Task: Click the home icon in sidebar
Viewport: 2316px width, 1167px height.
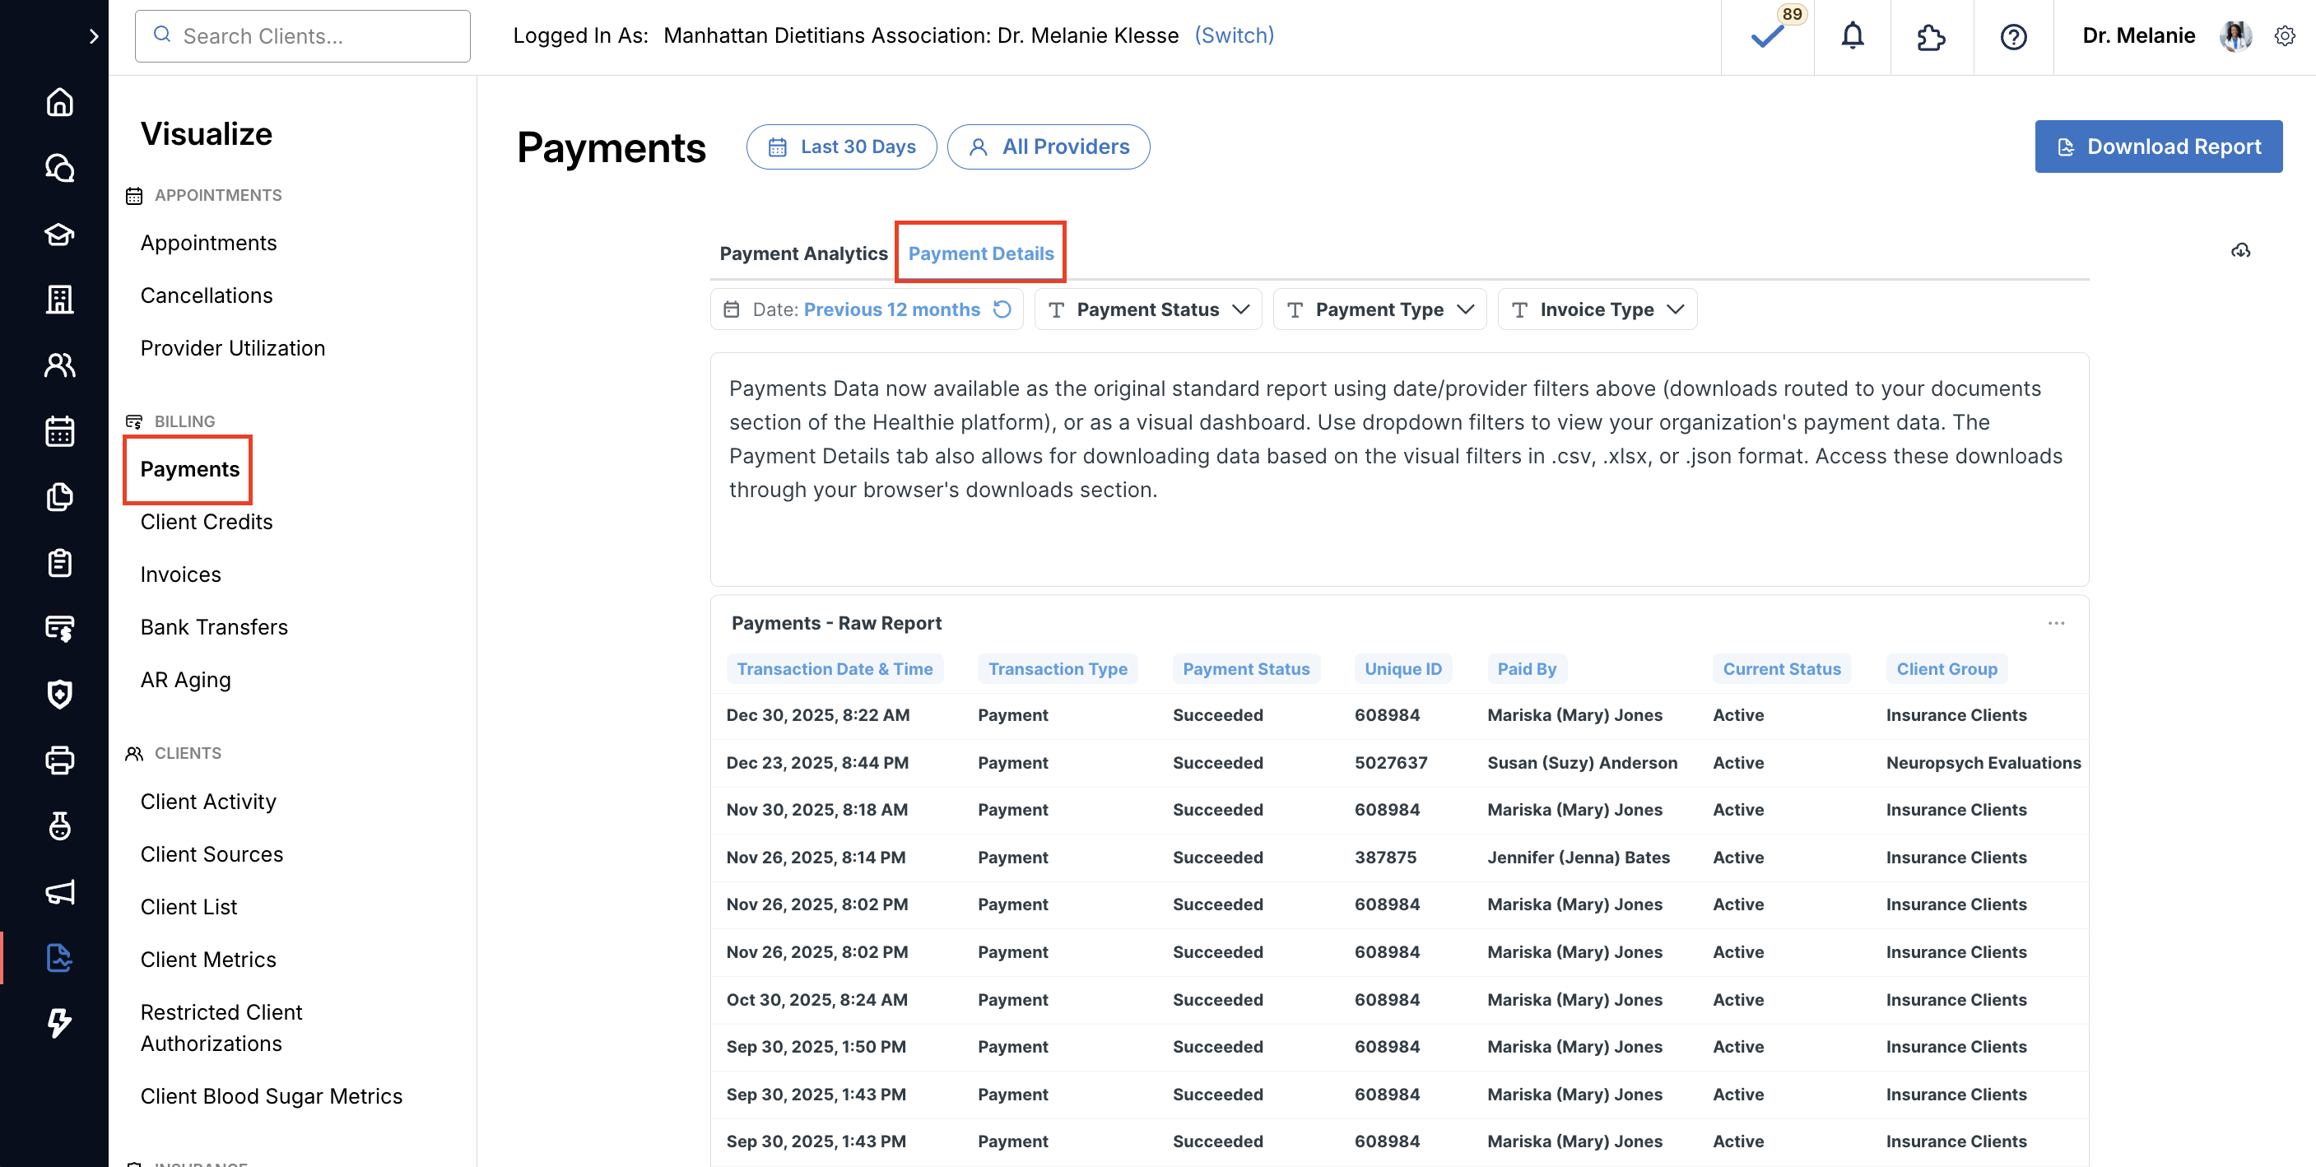Action: click(x=59, y=101)
